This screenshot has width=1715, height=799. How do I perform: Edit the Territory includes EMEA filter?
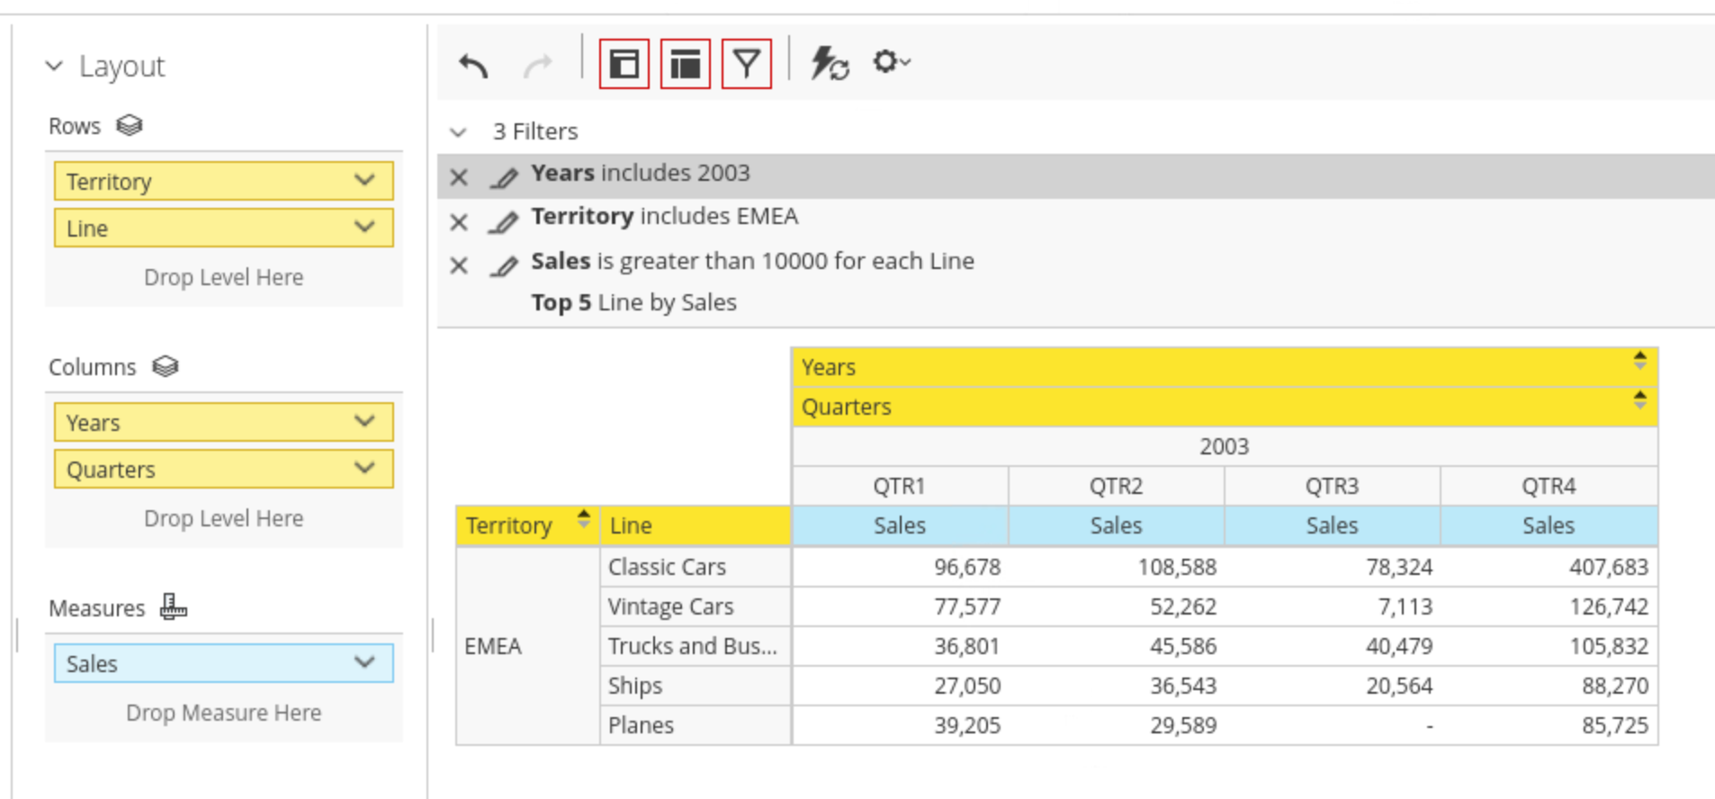(x=504, y=221)
